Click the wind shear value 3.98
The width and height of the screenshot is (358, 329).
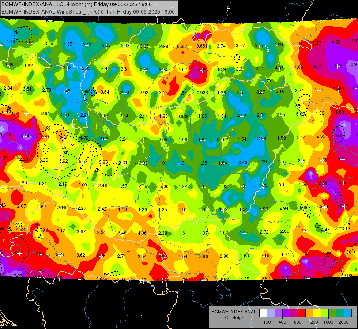point(143,163)
